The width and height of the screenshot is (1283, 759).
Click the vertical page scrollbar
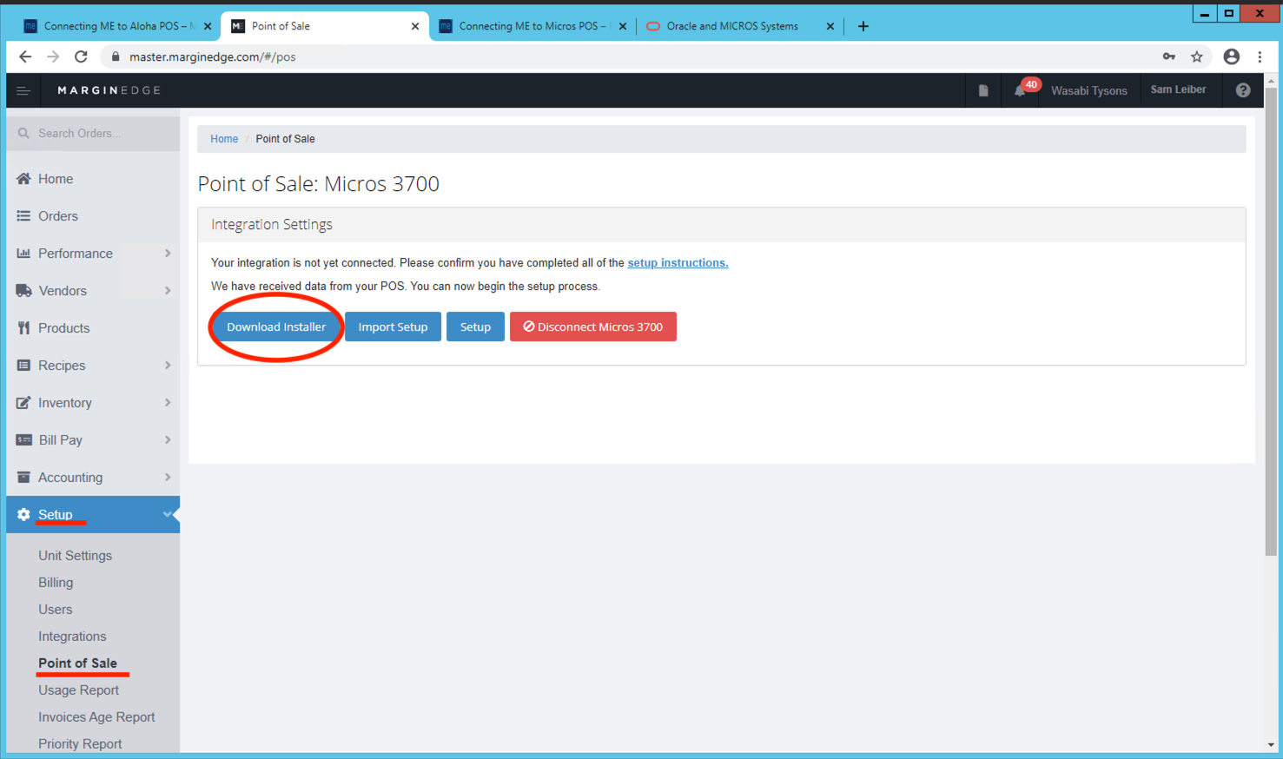point(1271,320)
